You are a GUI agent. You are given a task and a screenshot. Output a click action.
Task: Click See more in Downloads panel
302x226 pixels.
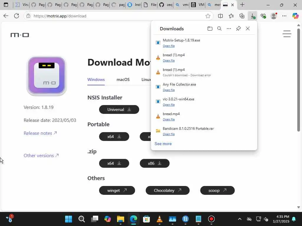click(x=163, y=144)
